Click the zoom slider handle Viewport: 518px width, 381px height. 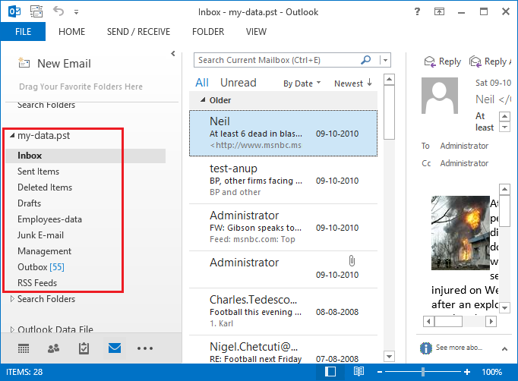tap(422, 372)
